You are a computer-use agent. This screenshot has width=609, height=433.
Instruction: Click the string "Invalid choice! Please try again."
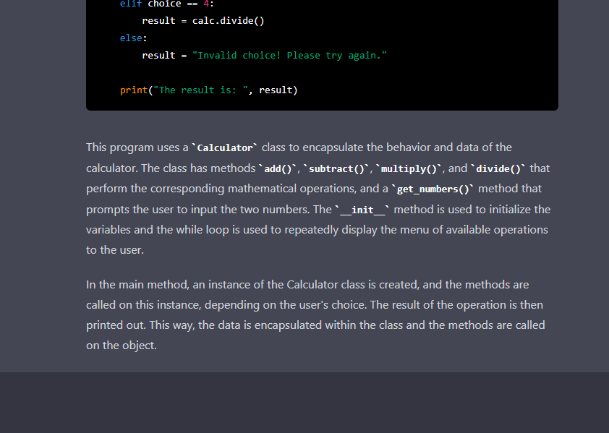[289, 56]
